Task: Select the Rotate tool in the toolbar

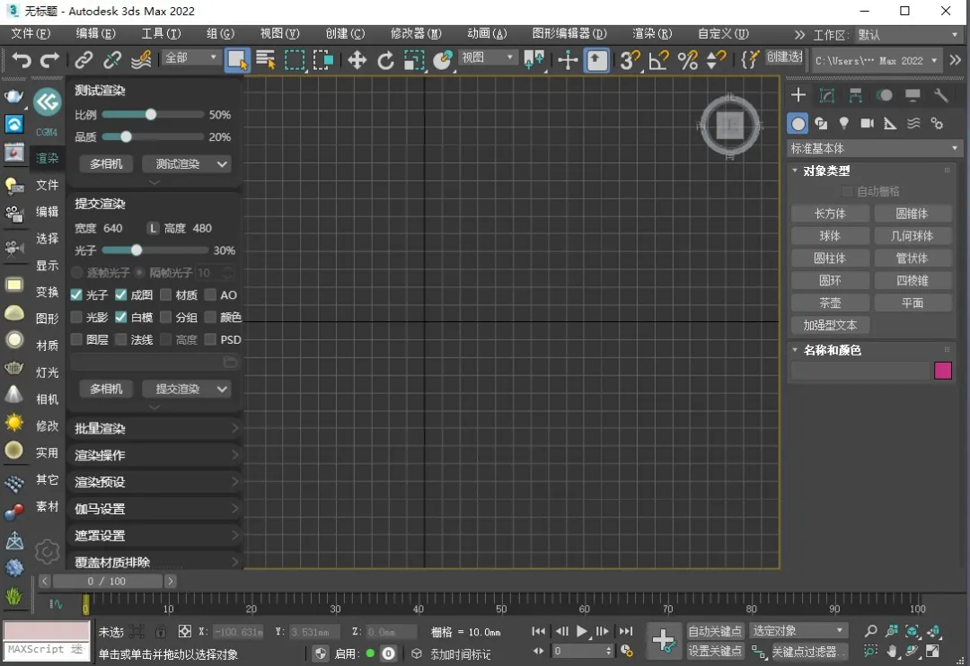Action: [x=385, y=60]
